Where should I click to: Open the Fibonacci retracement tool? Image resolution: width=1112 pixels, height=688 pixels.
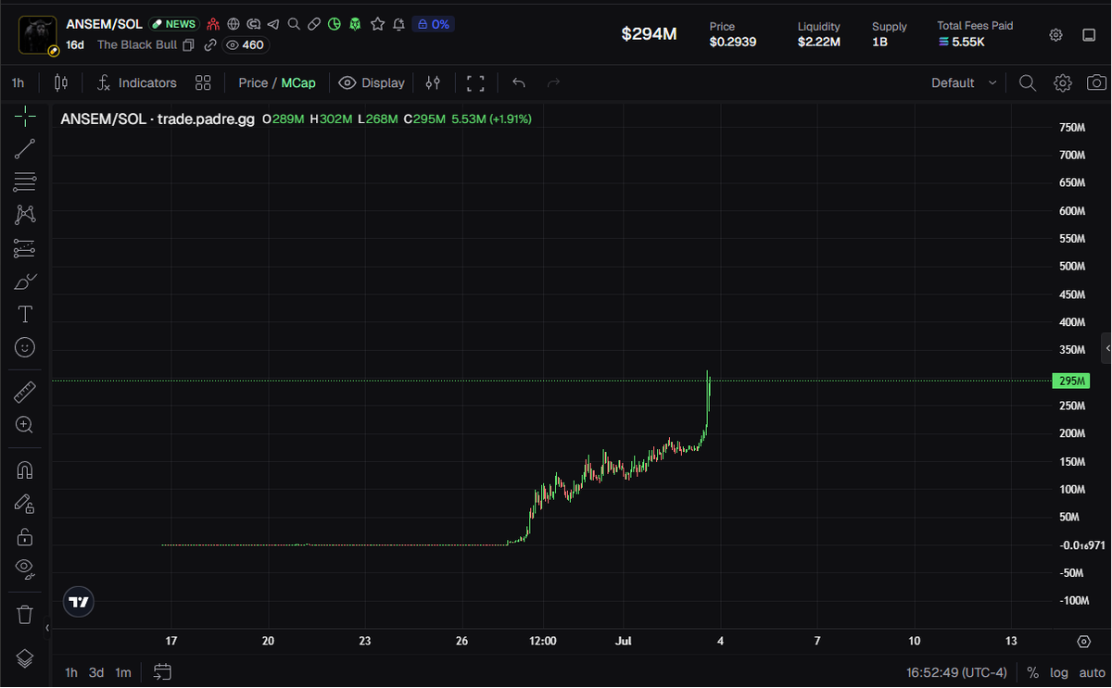[25, 181]
